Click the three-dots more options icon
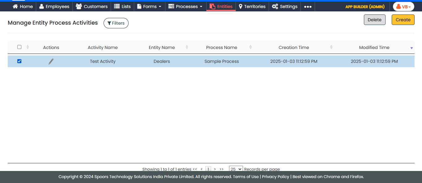Image resolution: width=422 pixels, height=183 pixels. pos(308,6)
